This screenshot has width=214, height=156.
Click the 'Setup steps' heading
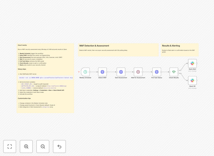point(22,69)
